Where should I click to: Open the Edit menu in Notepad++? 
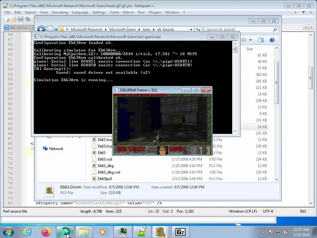[18, 12]
